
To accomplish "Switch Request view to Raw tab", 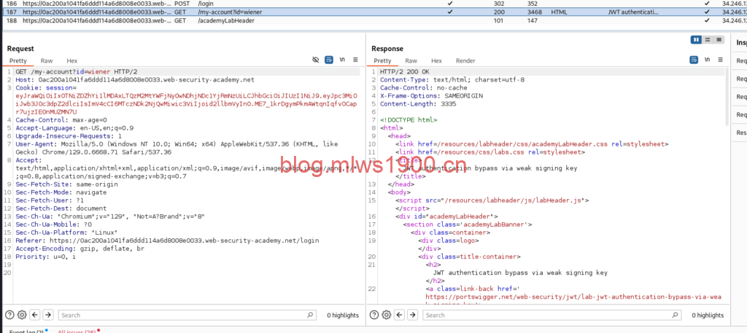I will (47, 61).
